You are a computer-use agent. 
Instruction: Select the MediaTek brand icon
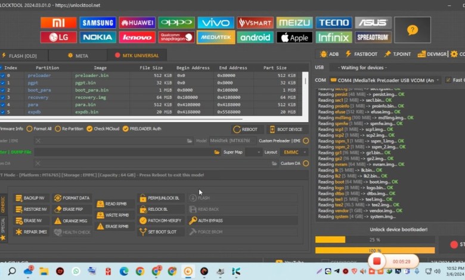click(216, 38)
